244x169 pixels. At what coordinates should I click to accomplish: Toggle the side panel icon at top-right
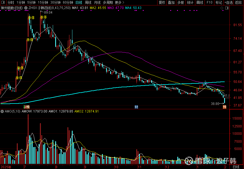(227, 8)
